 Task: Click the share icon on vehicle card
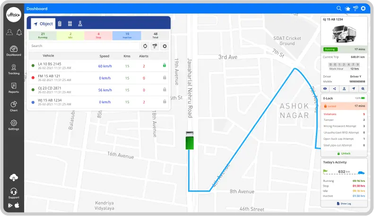click(x=334, y=89)
